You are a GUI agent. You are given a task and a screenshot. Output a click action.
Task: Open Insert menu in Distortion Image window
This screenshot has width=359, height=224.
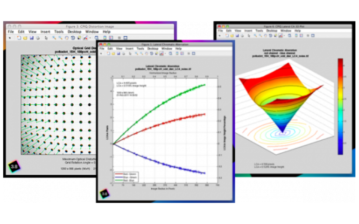(x=45, y=32)
